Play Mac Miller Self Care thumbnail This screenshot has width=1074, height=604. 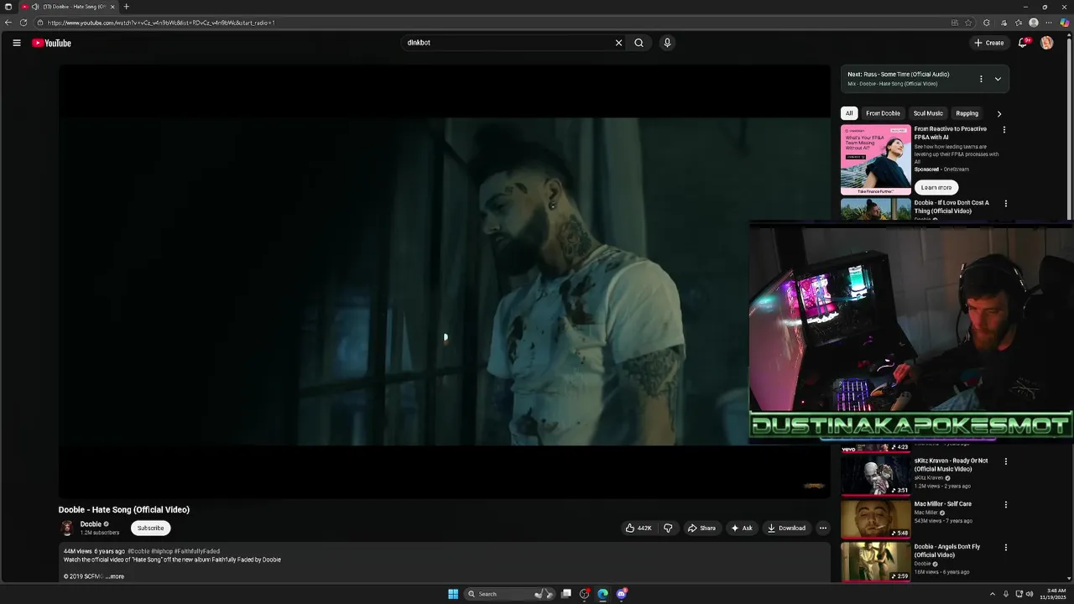coord(876,518)
